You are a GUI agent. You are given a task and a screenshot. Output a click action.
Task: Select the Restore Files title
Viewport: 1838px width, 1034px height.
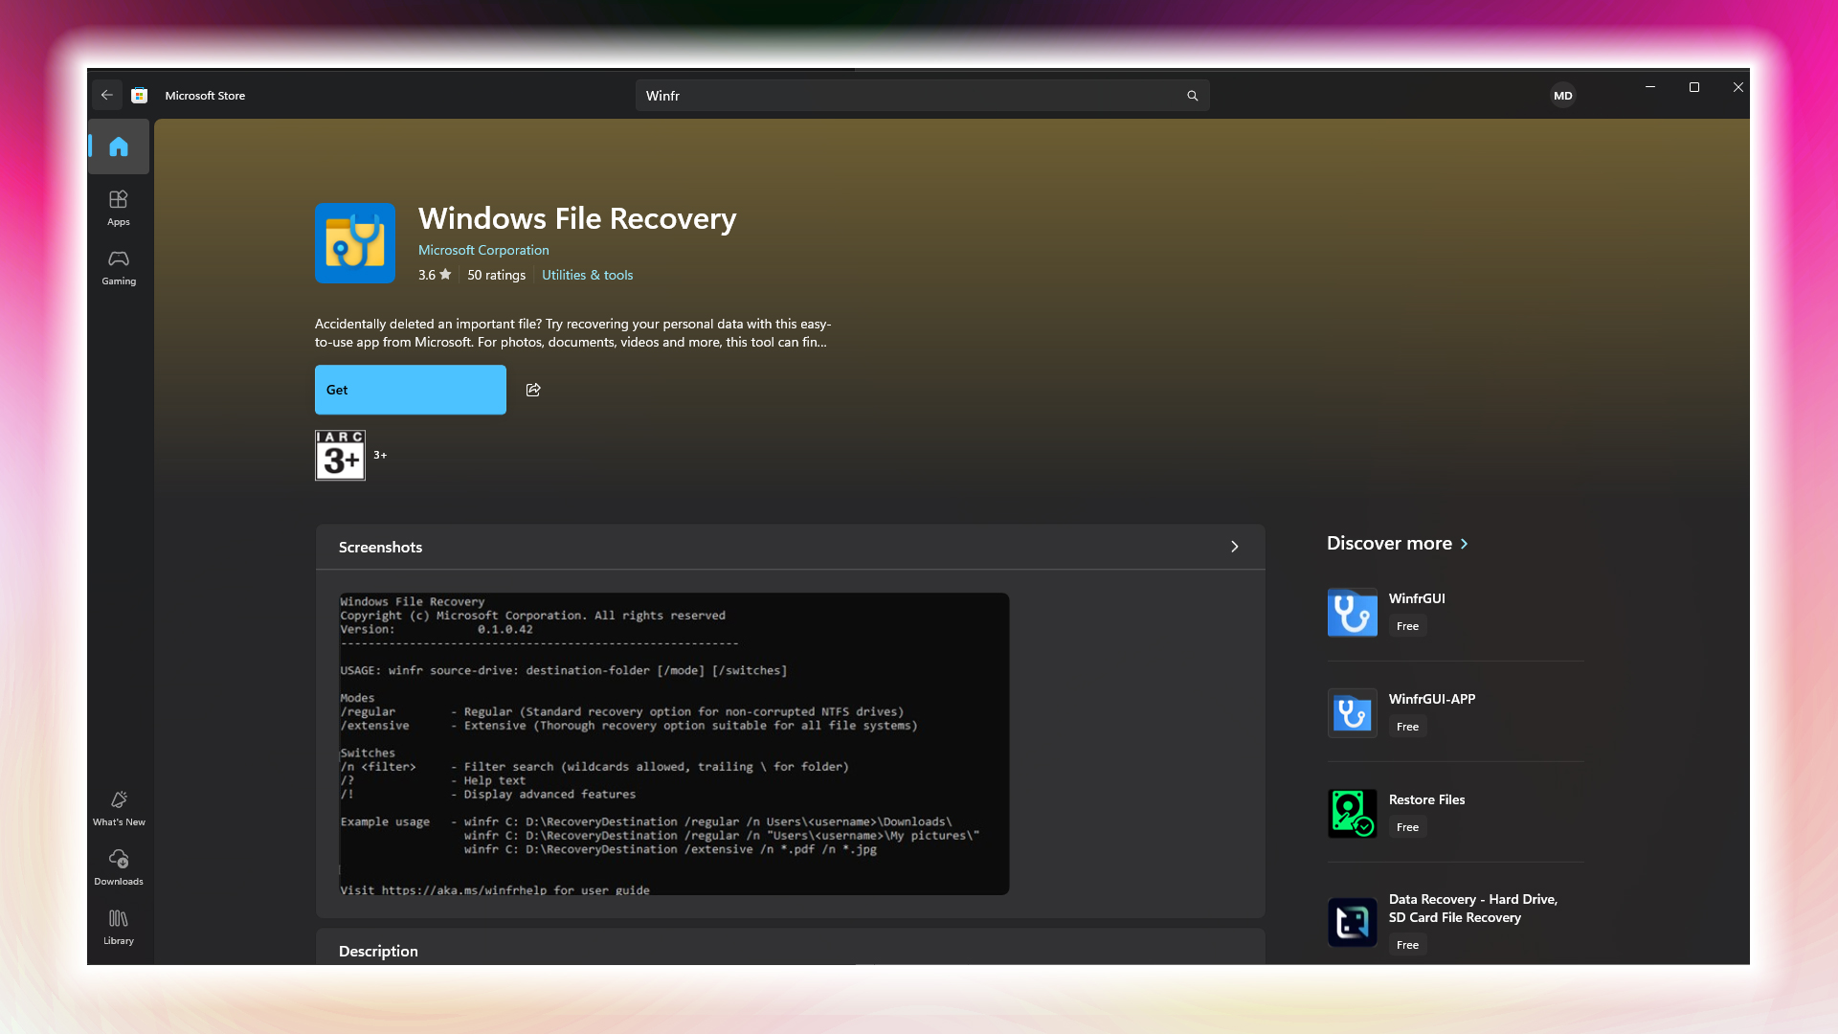click(x=1426, y=799)
